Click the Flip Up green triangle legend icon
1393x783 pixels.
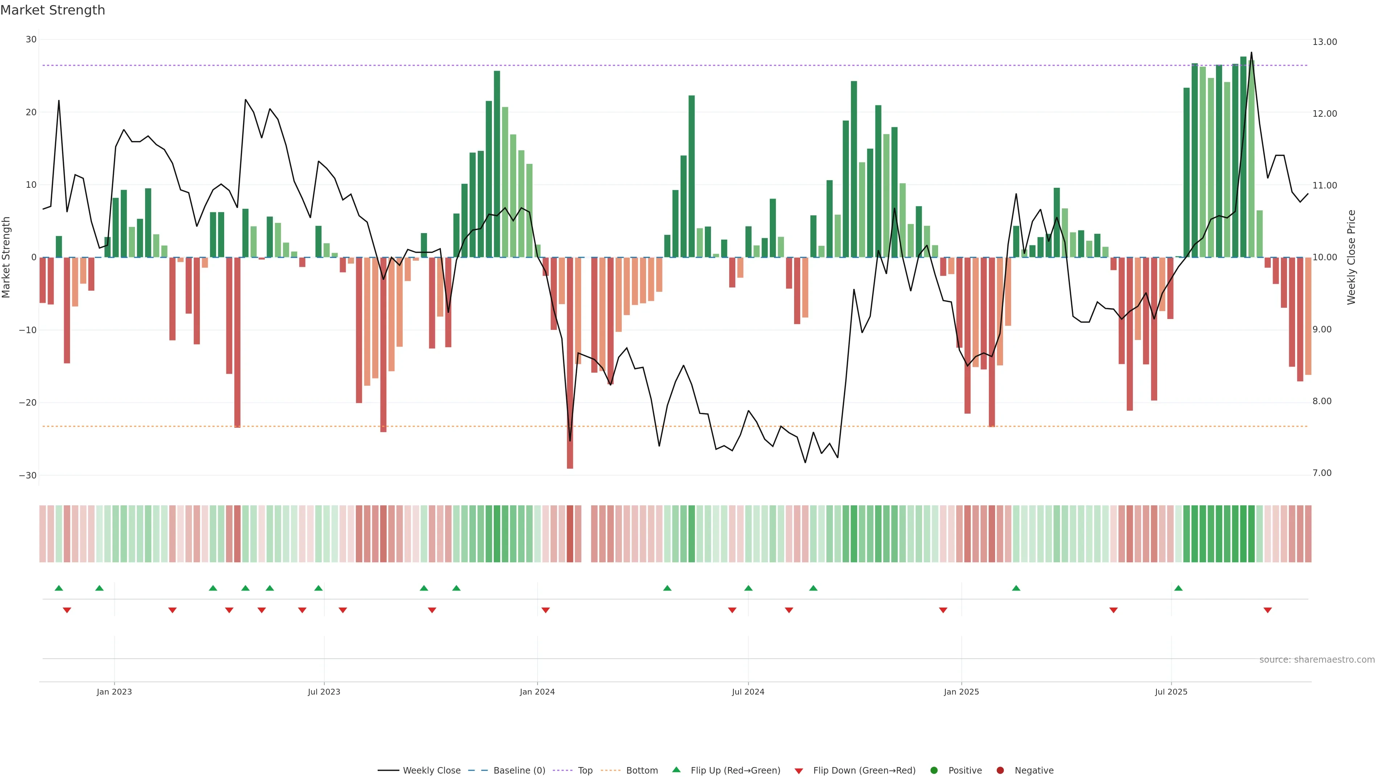coord(676,770)
